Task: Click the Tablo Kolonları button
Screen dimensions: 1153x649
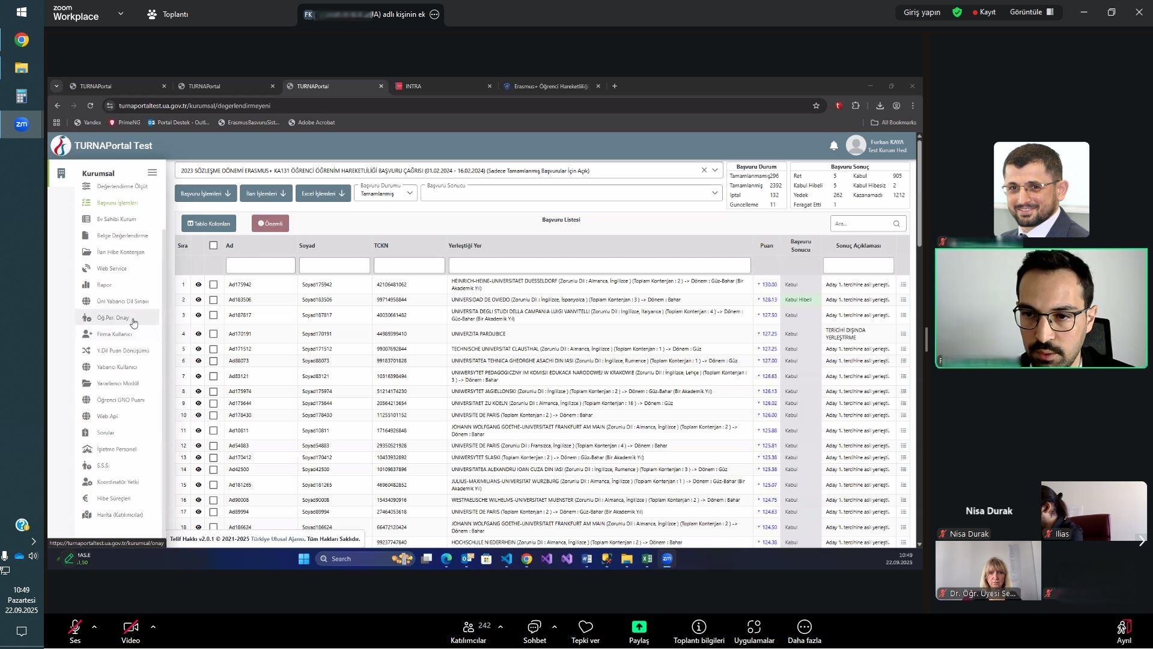Action: coord(208,224)
